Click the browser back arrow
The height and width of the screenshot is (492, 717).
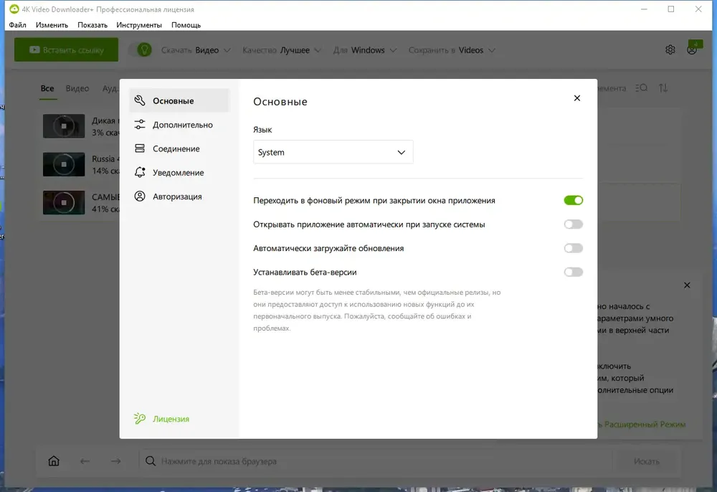[85, 461]
